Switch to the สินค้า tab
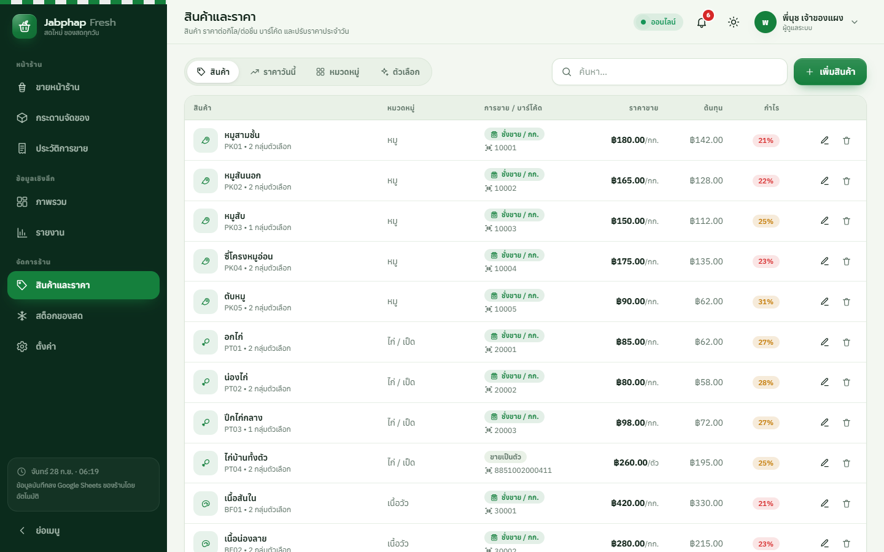Image resolution: width=884 pixels, height=552 pixels. [213, 72]
